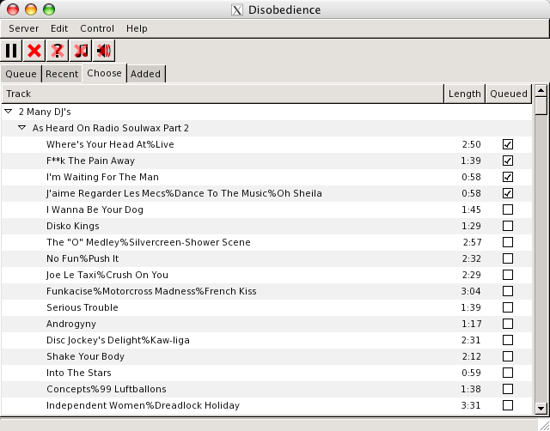Toggle the random play question mark icon
Viewport: 550px width, 431px height.
point(58,51)
